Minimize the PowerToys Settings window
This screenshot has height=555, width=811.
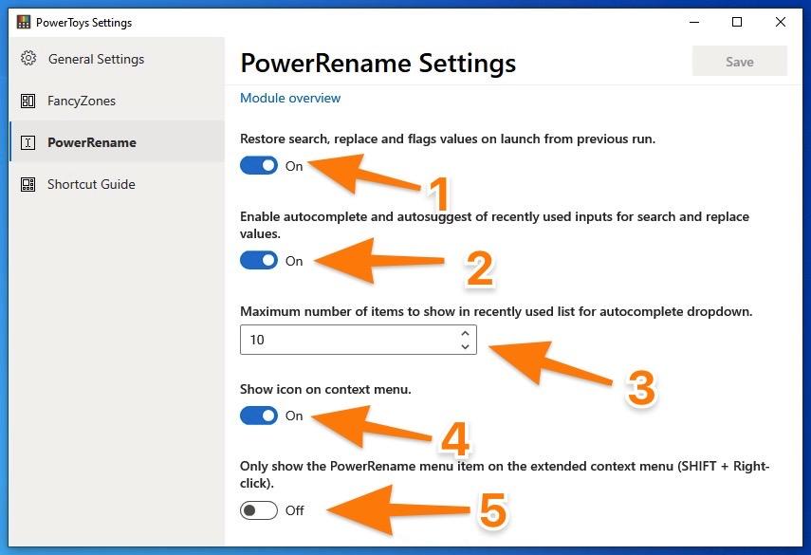(x=694, y=22)
